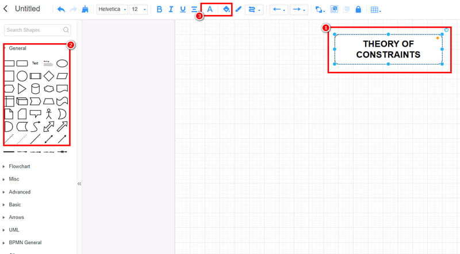Select the diamond shape in General
Screen dimensions: 460x254
[49, 76]
